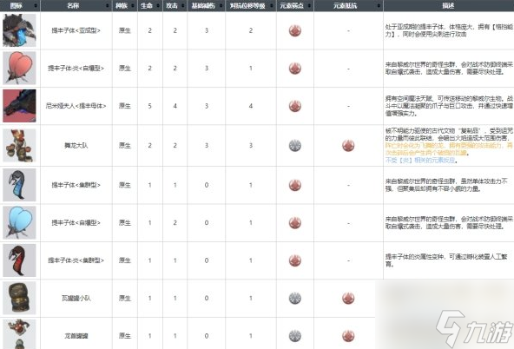
Task: Sort table by 元素抵抗 column header
Action: [348, 5]
